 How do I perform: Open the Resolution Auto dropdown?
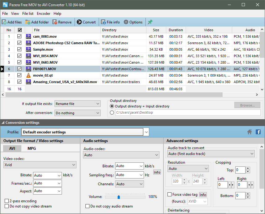(x=188, y=169)
